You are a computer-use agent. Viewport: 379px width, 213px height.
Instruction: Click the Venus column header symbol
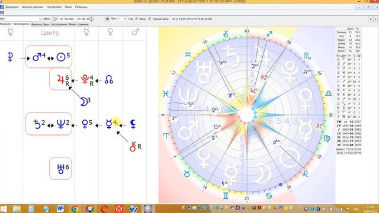pyautogui.click(x=111, y=32)
